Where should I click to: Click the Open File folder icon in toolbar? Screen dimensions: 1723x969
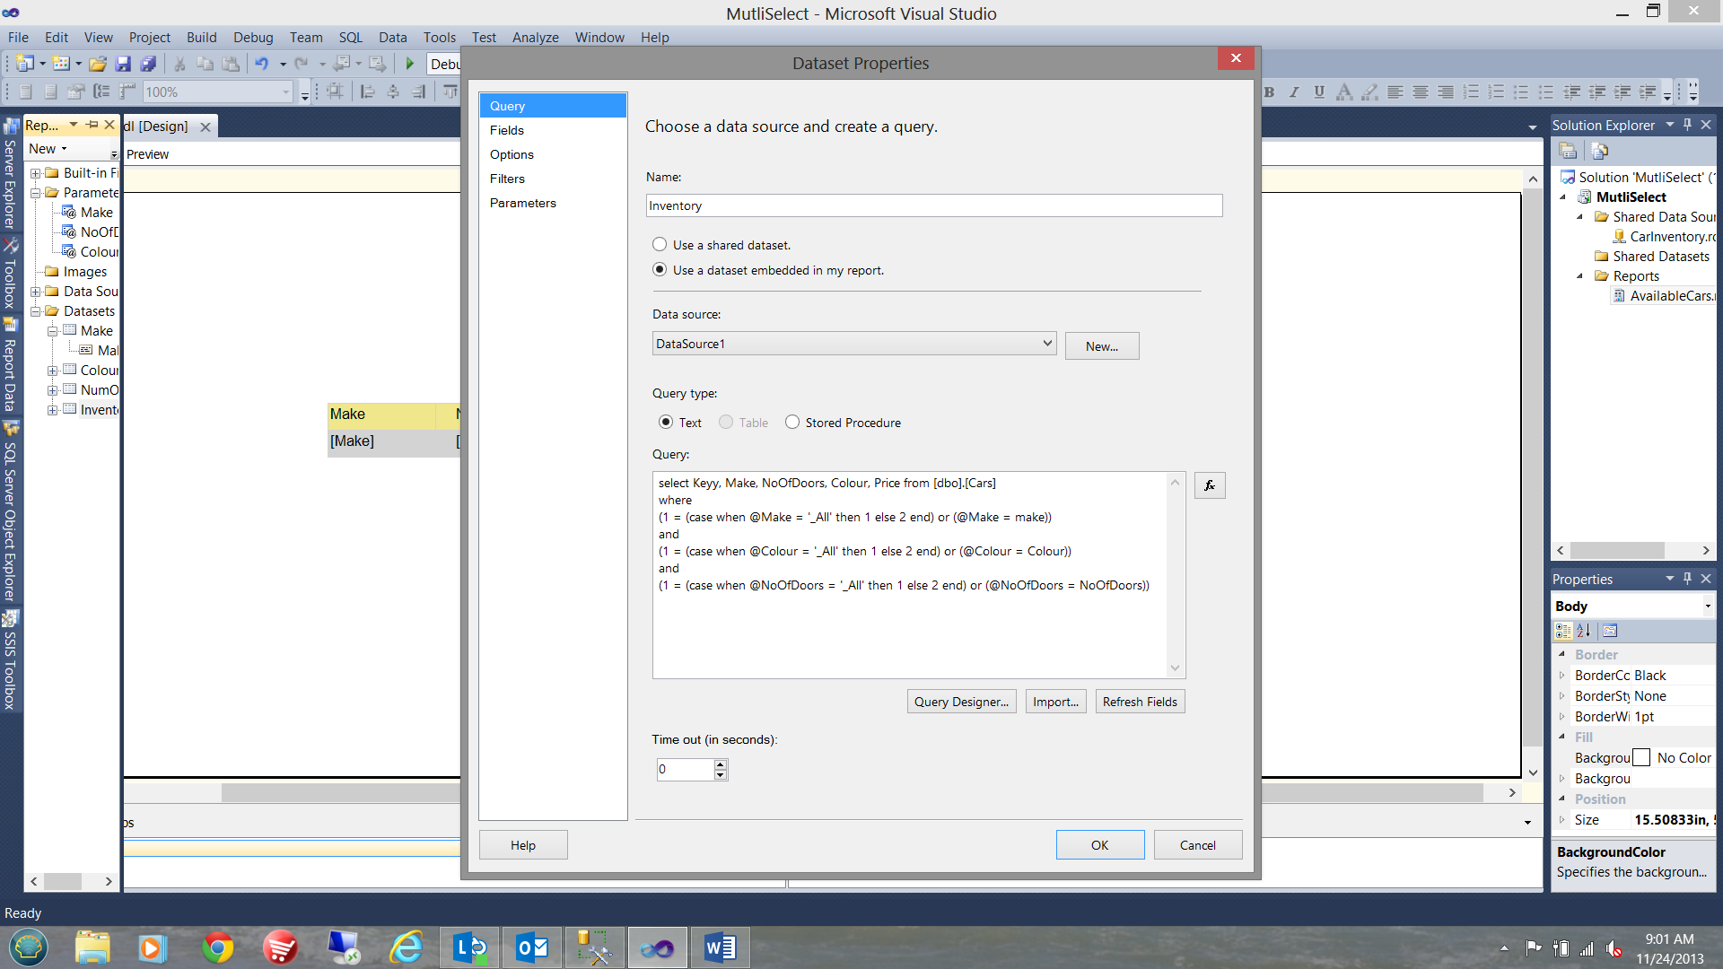pos(98,64)
